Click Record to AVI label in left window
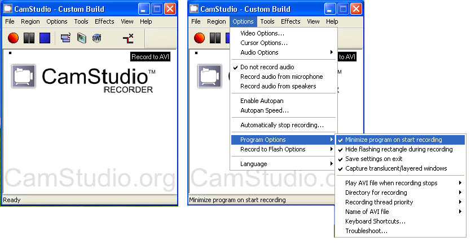The width and height of the screenshot is (471, 246). pos(150,57)
